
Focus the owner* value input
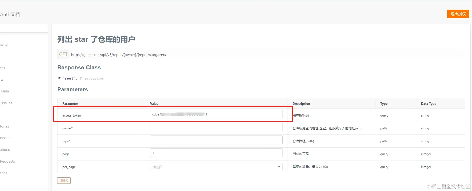point(216,127)
